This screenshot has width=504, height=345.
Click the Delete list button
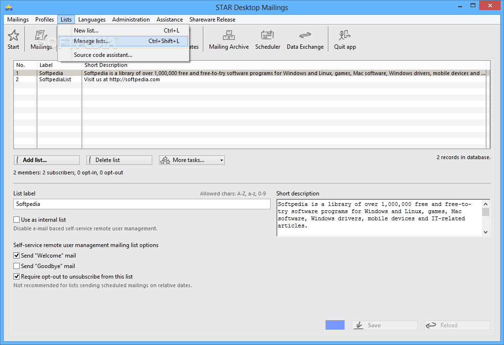(x=119, y=160)
